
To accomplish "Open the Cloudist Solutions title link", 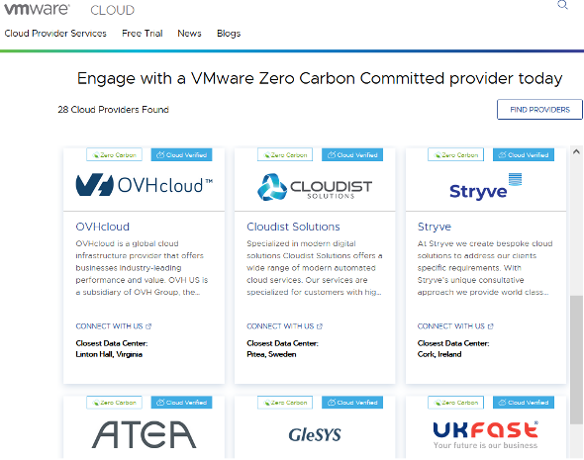I will [293, 227].
